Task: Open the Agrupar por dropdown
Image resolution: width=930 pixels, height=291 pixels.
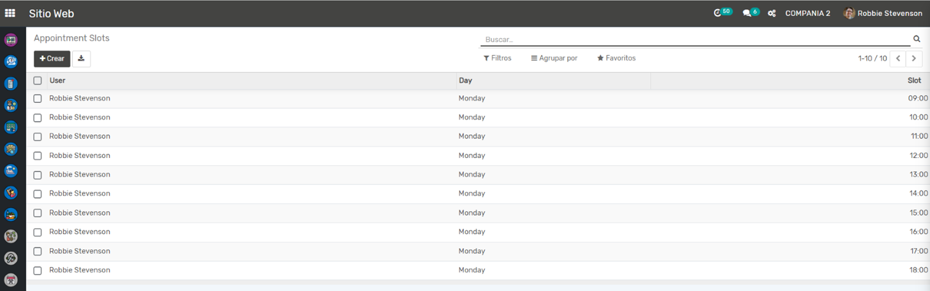Action: pos(554,58)
